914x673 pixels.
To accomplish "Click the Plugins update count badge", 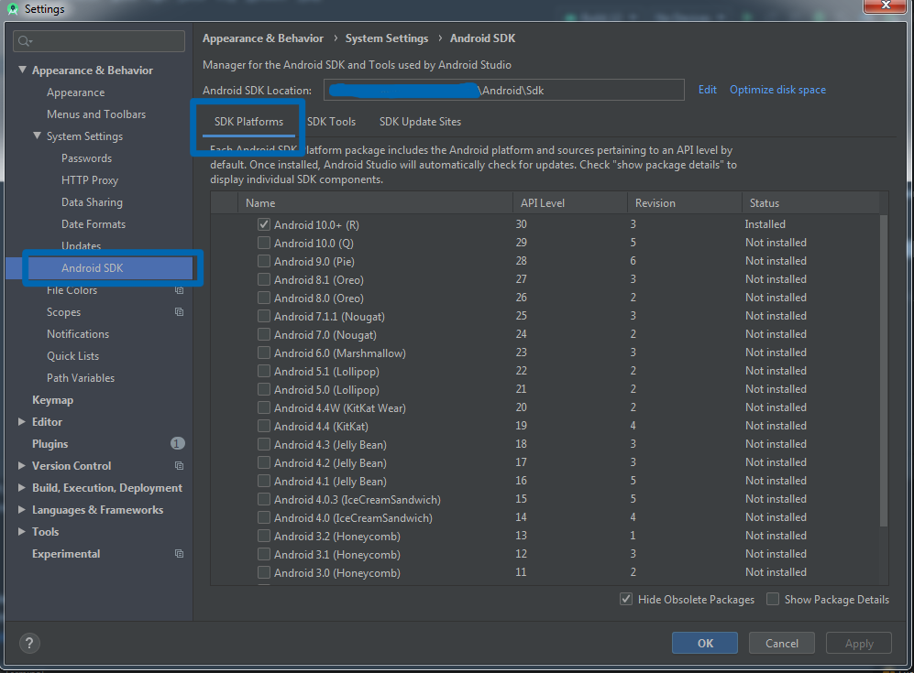I will 177,443.
